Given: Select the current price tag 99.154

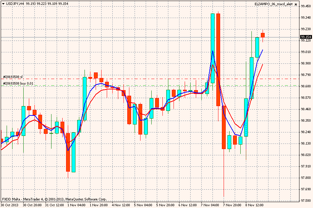Looking at the screenshot, I should [x=306, y=37].
